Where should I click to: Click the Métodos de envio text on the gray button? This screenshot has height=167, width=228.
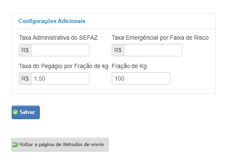[x=84, y=144]
